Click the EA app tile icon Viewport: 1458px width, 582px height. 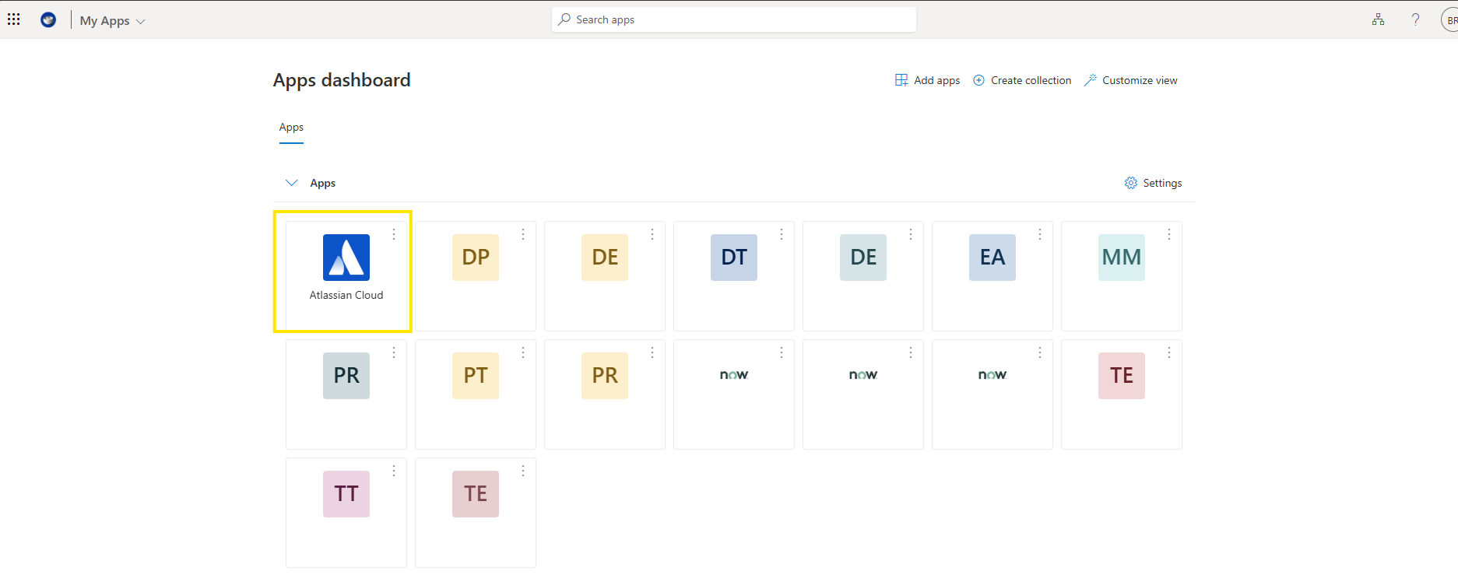coord(992,258)
